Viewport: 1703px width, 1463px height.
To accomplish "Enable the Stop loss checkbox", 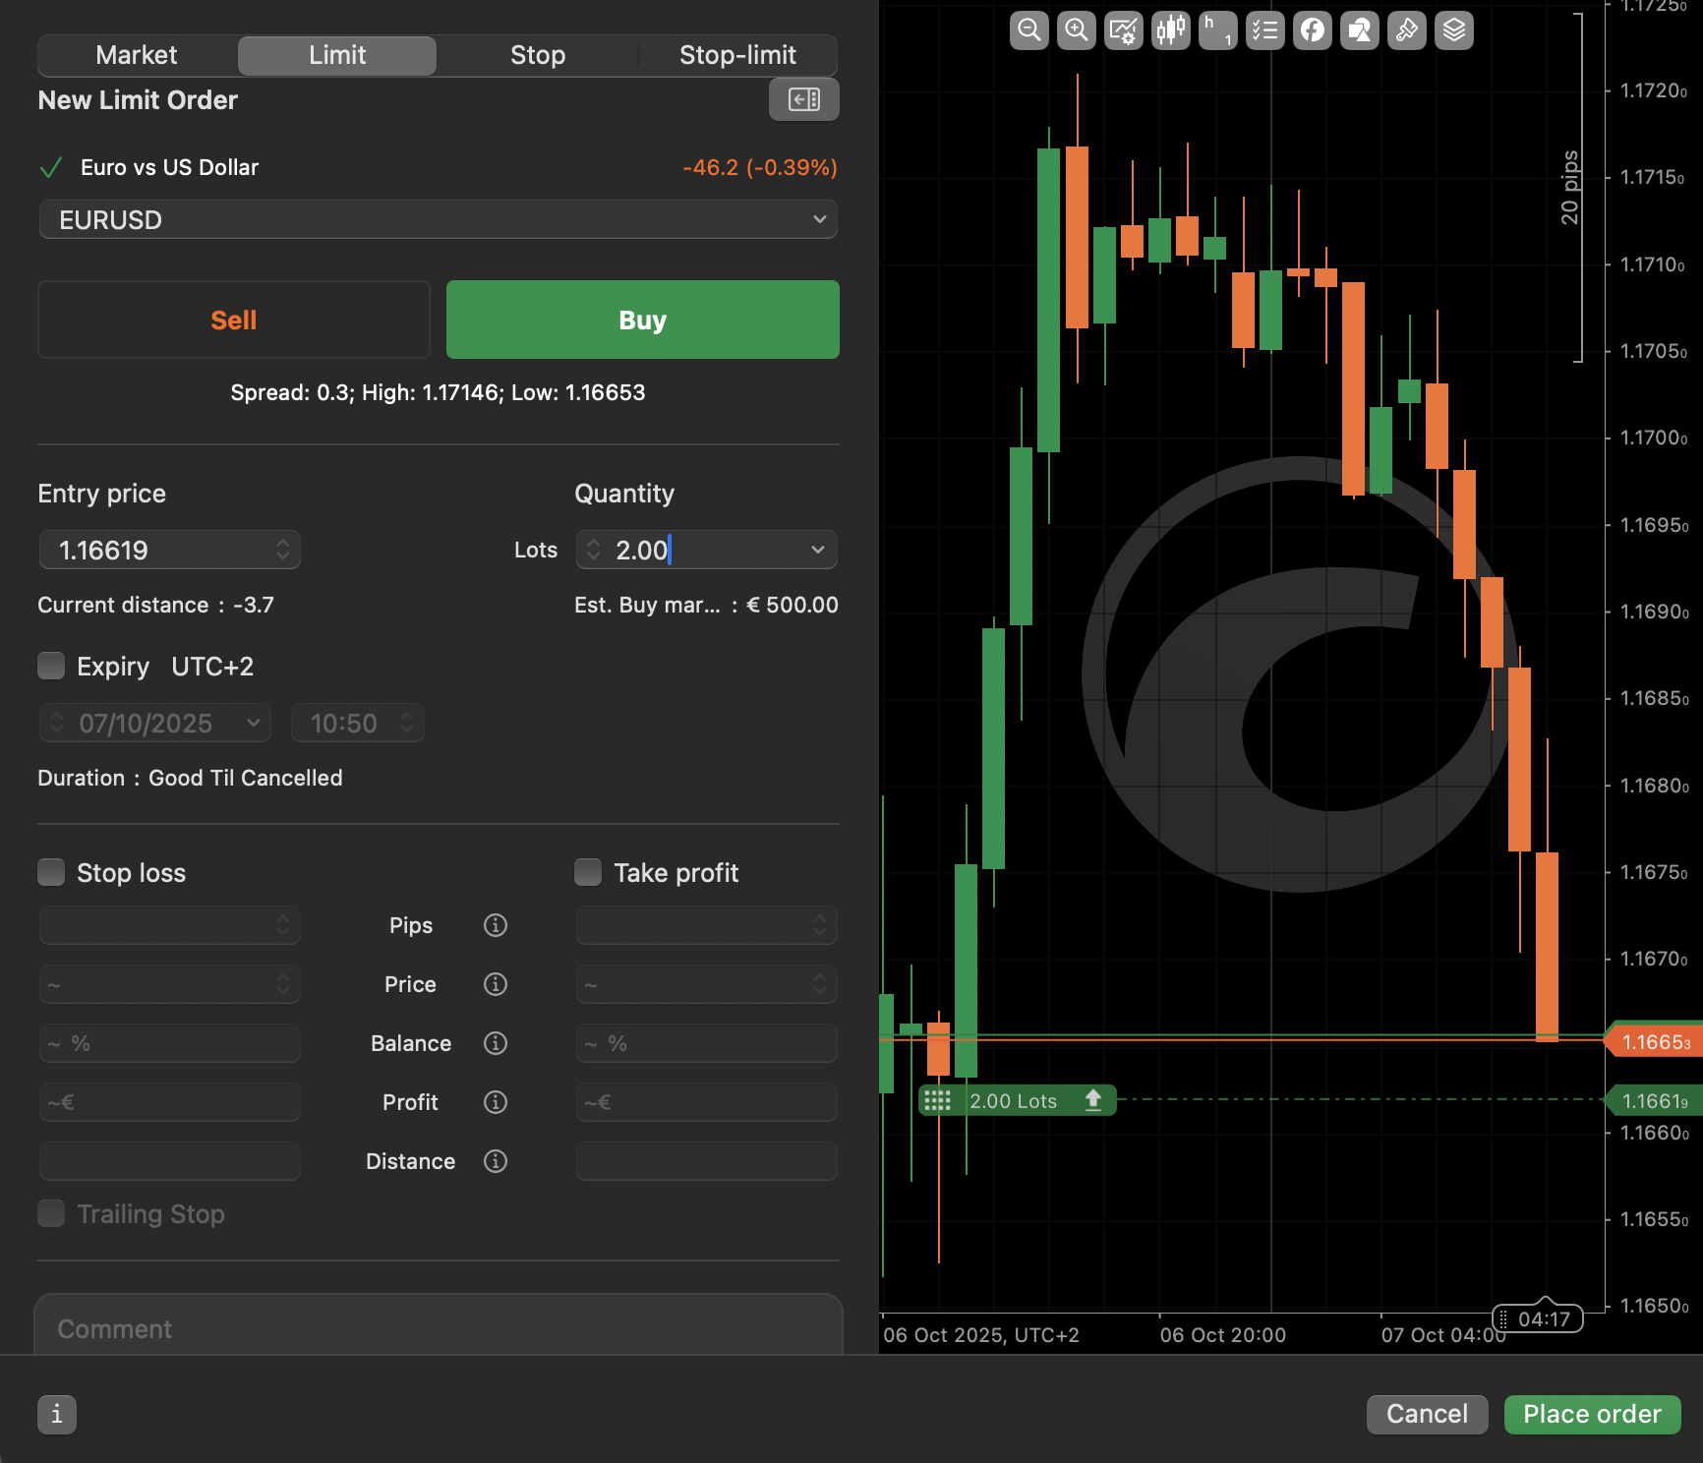I will coord(51,872).
